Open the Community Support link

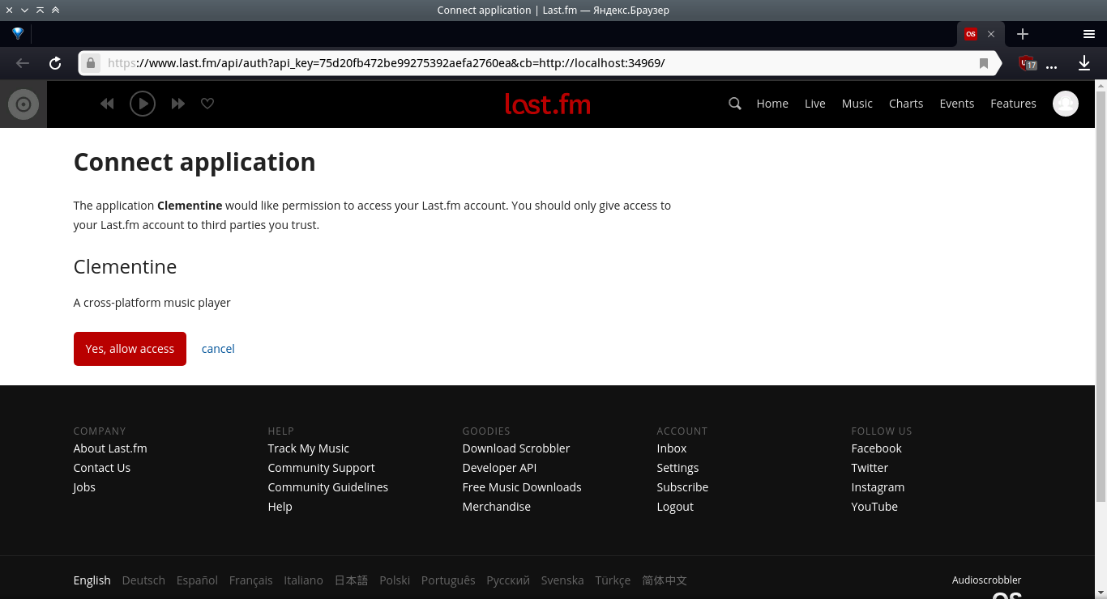pos(322,468)
